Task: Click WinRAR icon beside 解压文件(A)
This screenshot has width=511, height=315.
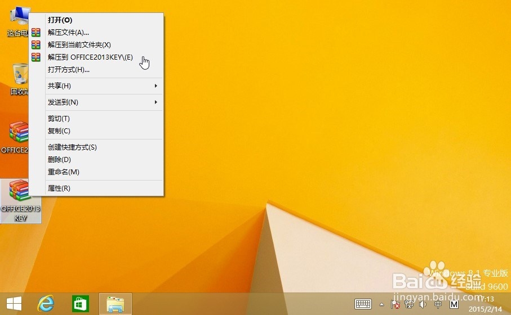Action: click(36, 32)
